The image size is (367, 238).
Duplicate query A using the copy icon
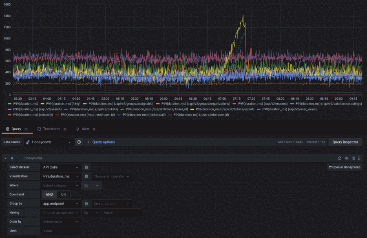pyautogui.click(x=339, y=158)
